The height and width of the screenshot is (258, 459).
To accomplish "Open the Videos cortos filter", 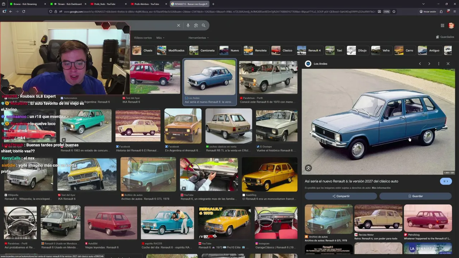I will tap(143, 38).
